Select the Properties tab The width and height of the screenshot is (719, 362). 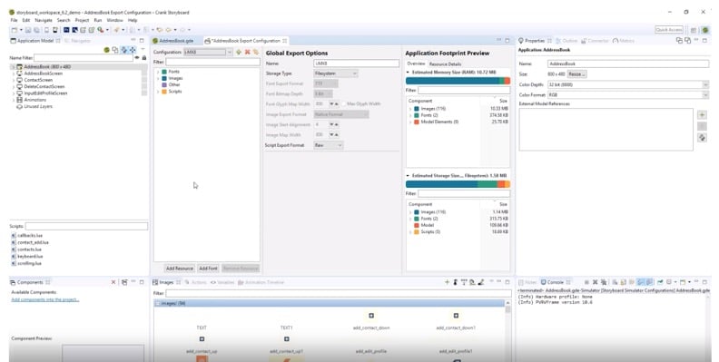[x=535, y=41]
